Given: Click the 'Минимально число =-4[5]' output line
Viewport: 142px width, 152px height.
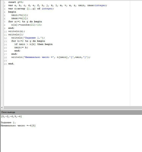Looking at the screenshot, I should tap(18, 126).
